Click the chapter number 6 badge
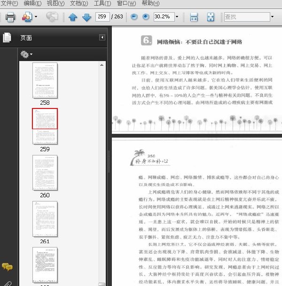The image size is (282, 286). (146, 40)
